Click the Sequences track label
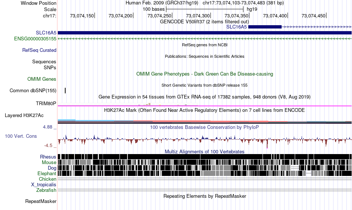352x210 pixels. [44, 61]
